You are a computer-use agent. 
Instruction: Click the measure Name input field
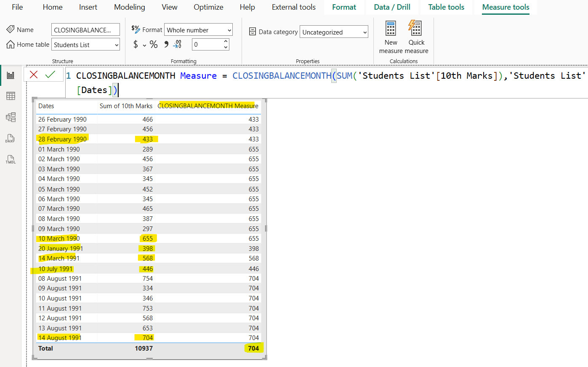point(85,29)
